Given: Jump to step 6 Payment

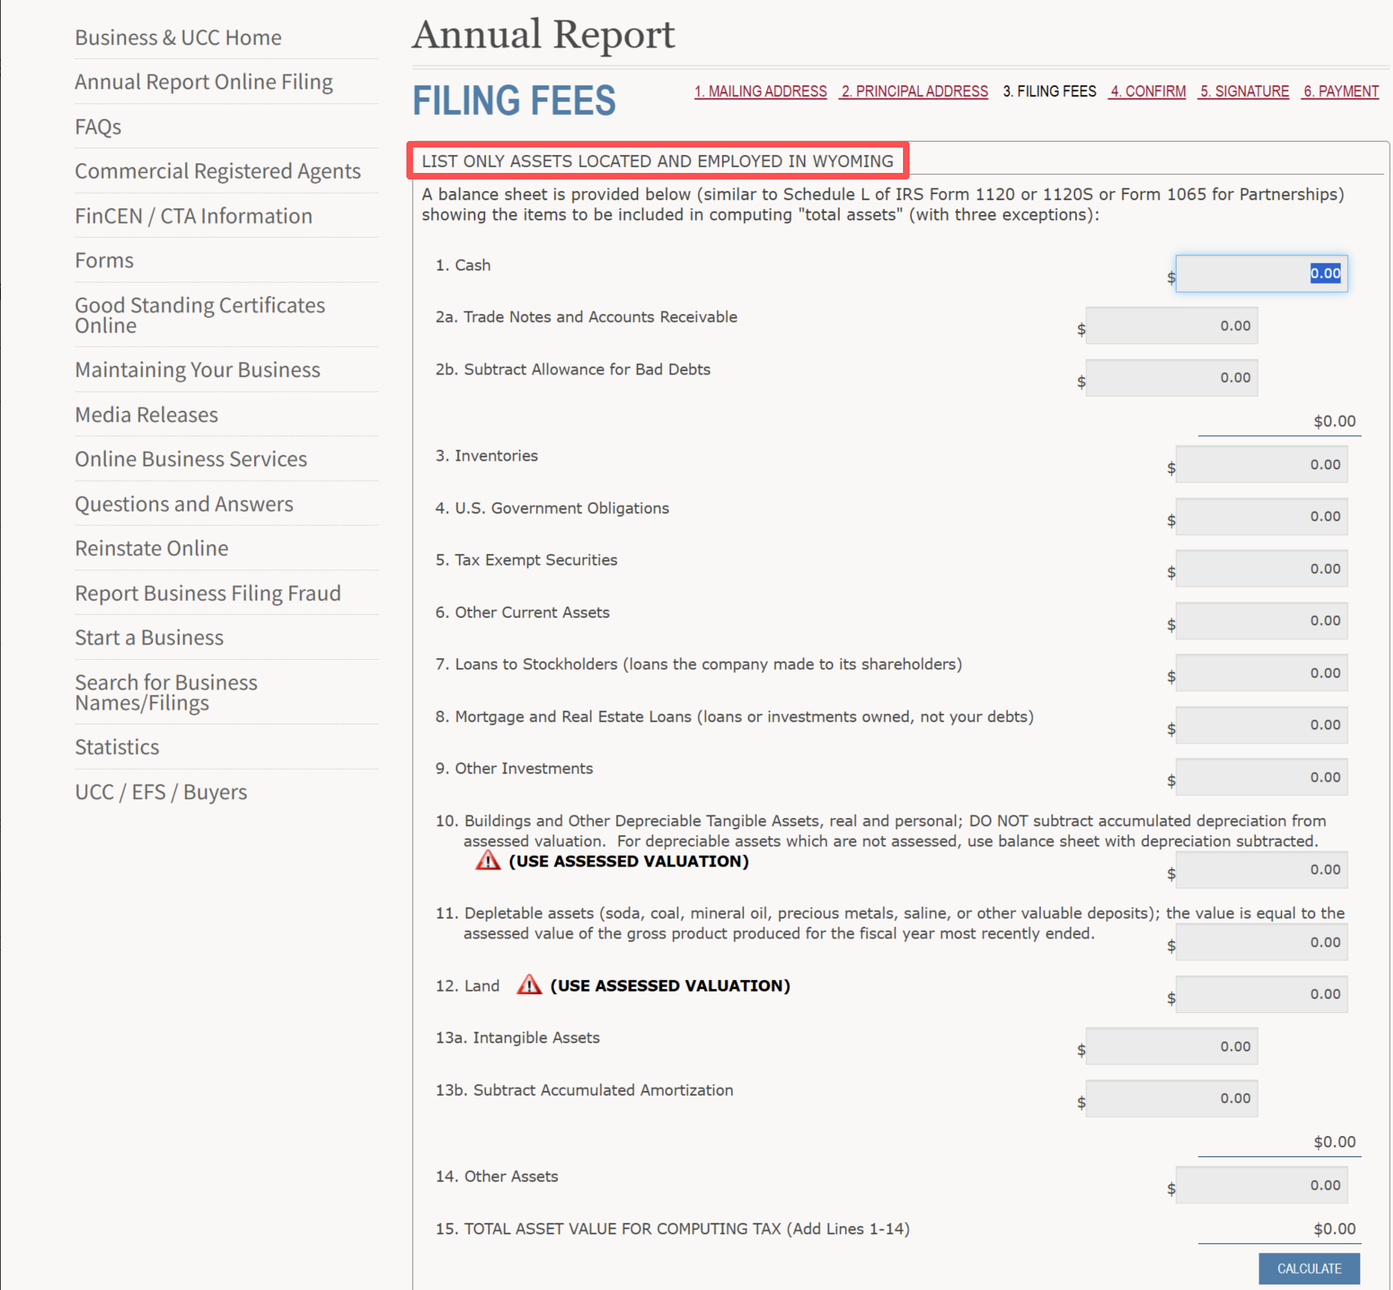Looking at the screenshot, I should point(1341,91).
